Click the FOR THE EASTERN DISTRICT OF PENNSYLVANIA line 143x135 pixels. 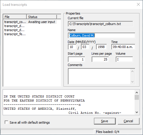pos(44,101)
